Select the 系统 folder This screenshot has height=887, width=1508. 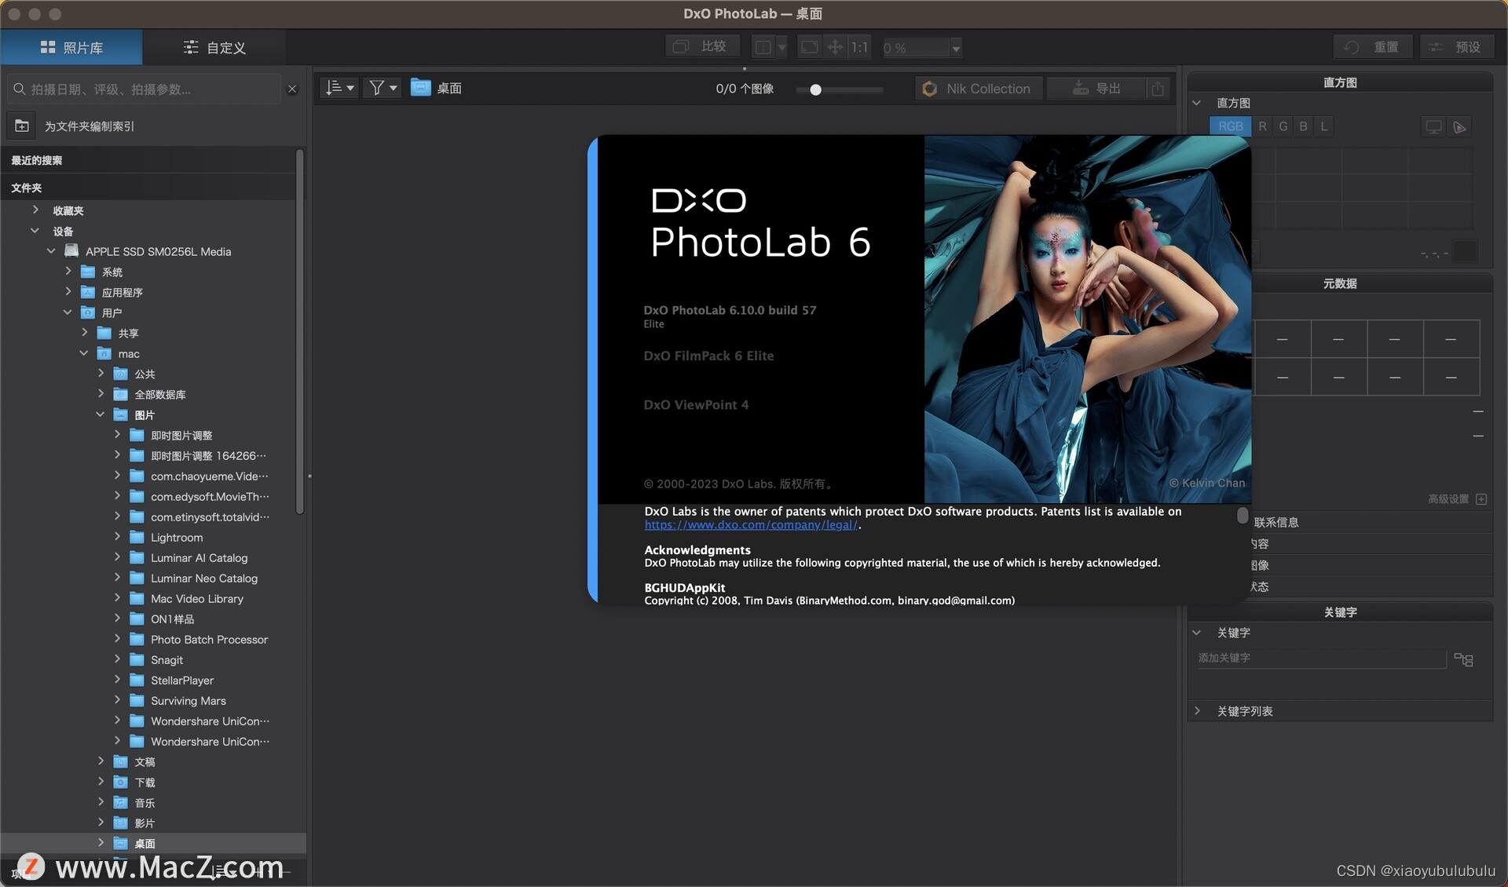tap(112, 272)
